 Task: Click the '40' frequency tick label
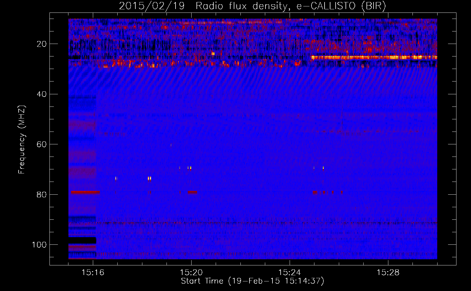tap(42, 94)
